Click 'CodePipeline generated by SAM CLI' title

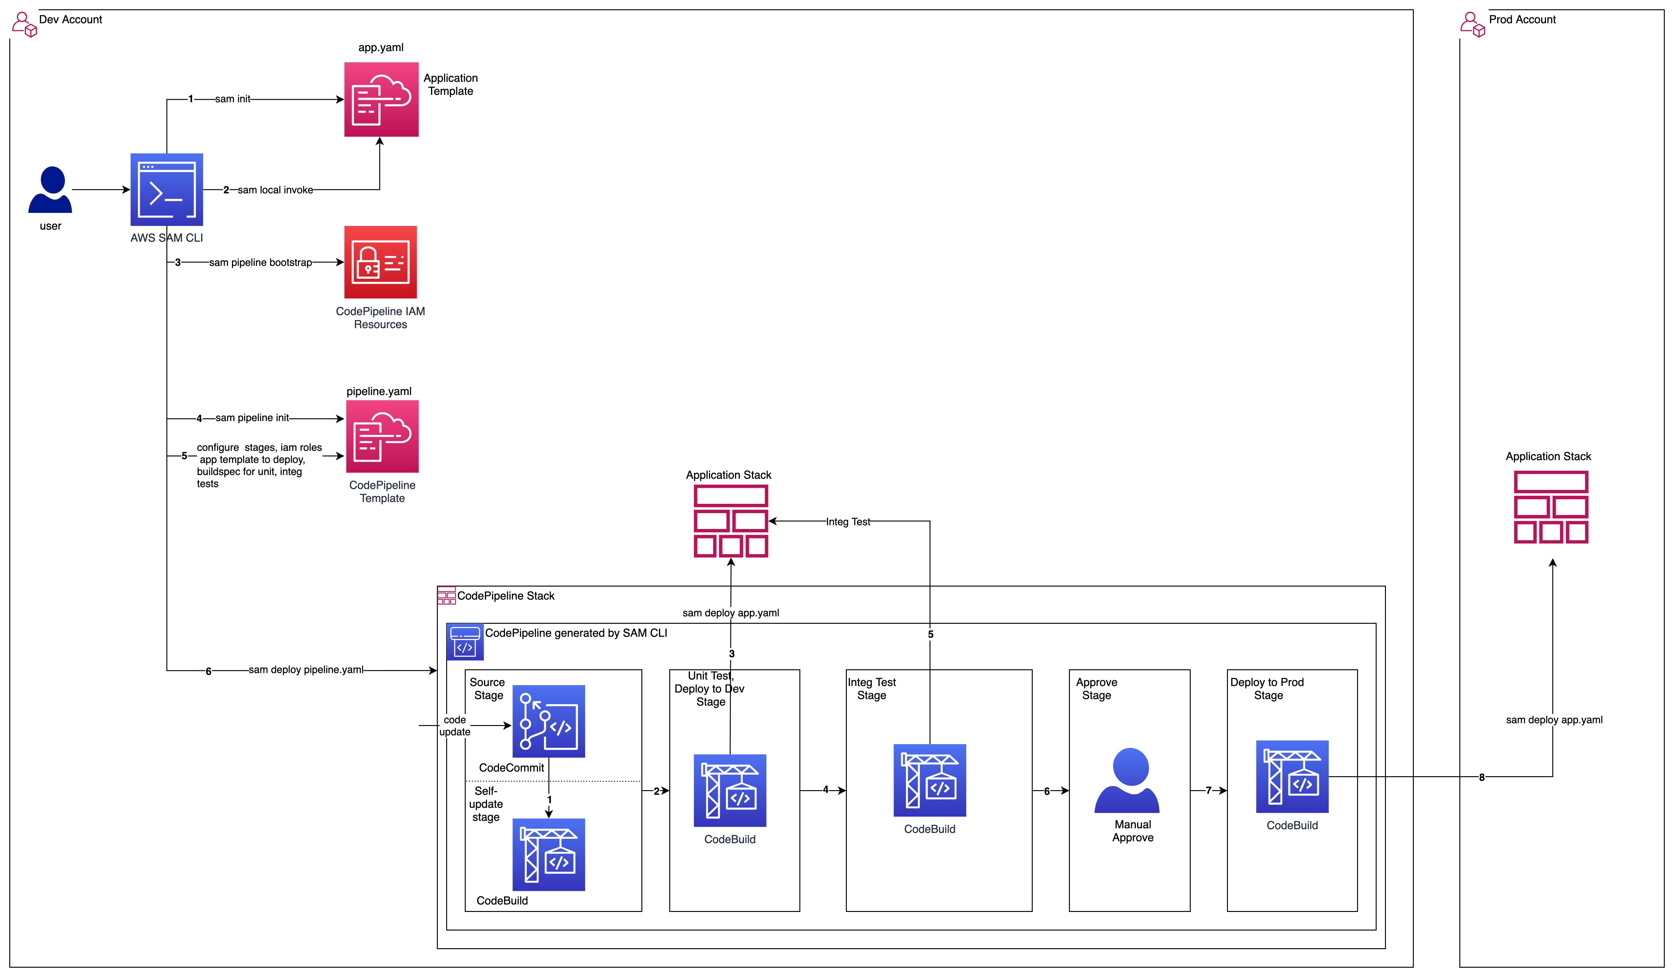coord(576,633)
